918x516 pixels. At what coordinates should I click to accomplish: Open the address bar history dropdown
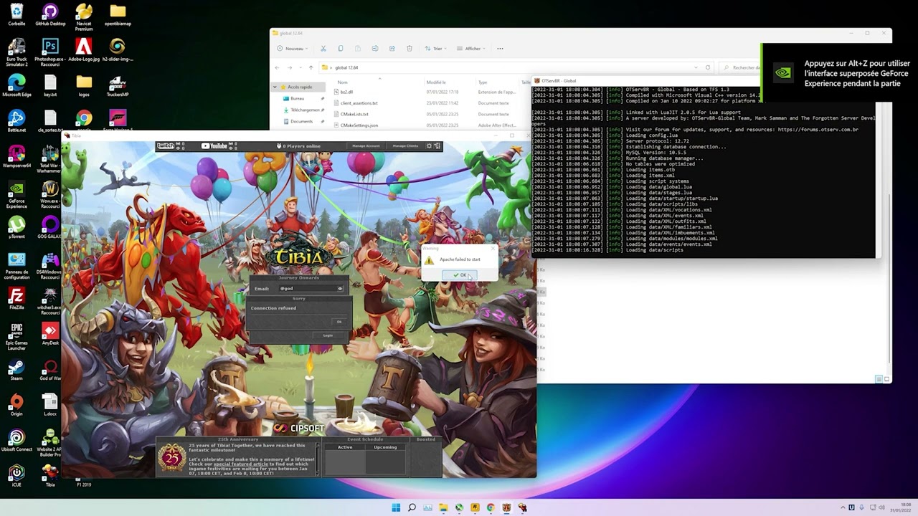(x=696, y=67)
